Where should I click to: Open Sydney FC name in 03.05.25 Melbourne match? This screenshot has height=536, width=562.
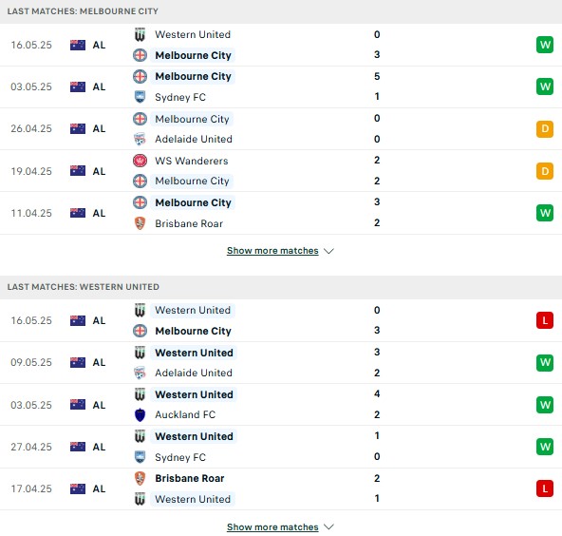click(x=180, y=97)
